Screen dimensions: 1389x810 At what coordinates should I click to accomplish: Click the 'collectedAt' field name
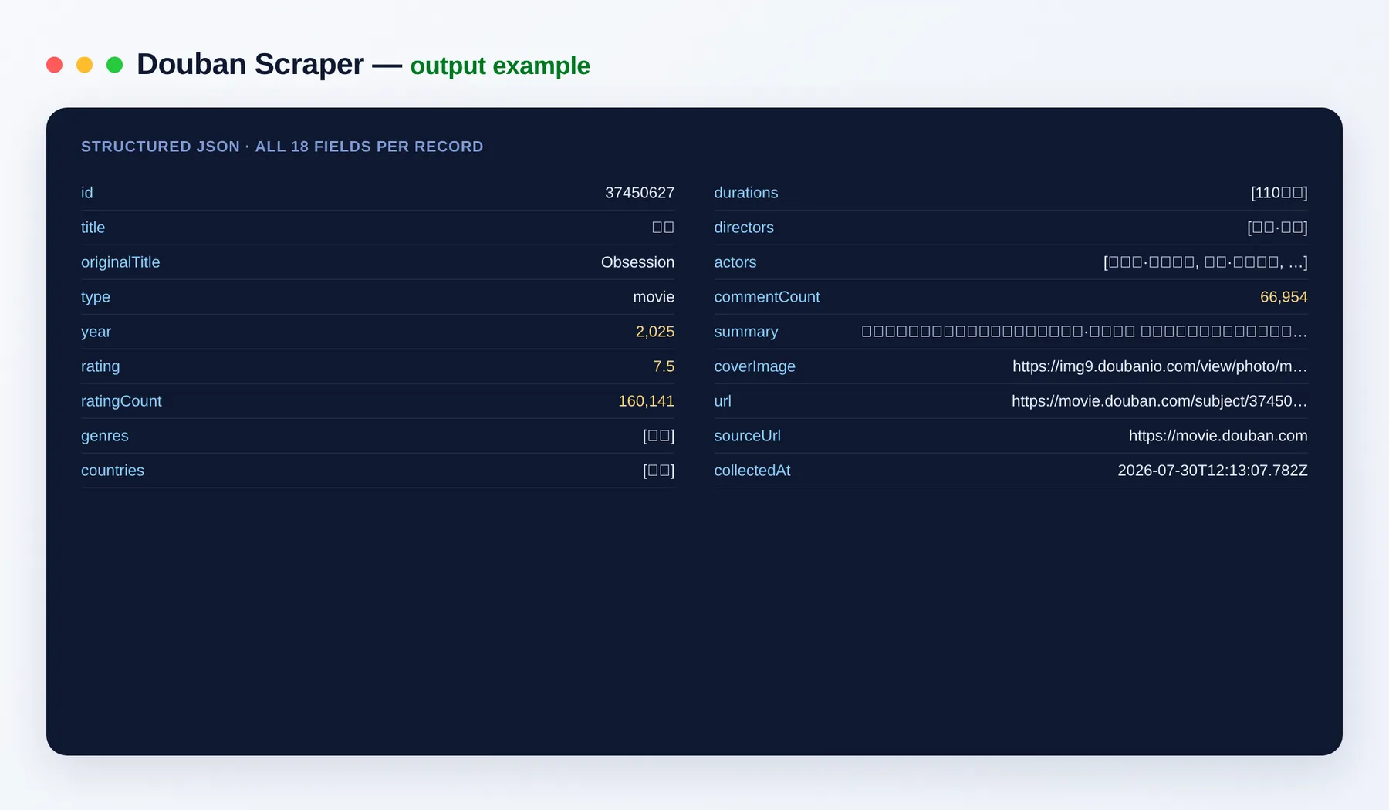point(752,471)
